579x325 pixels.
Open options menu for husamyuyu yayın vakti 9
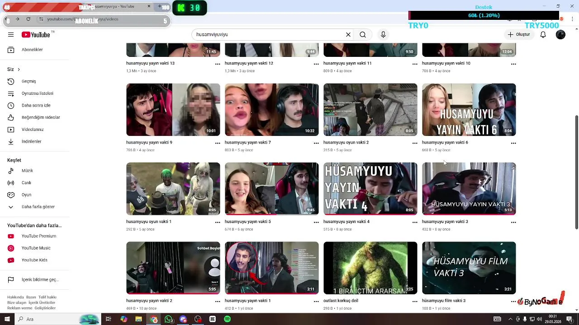tap(218, 143)
